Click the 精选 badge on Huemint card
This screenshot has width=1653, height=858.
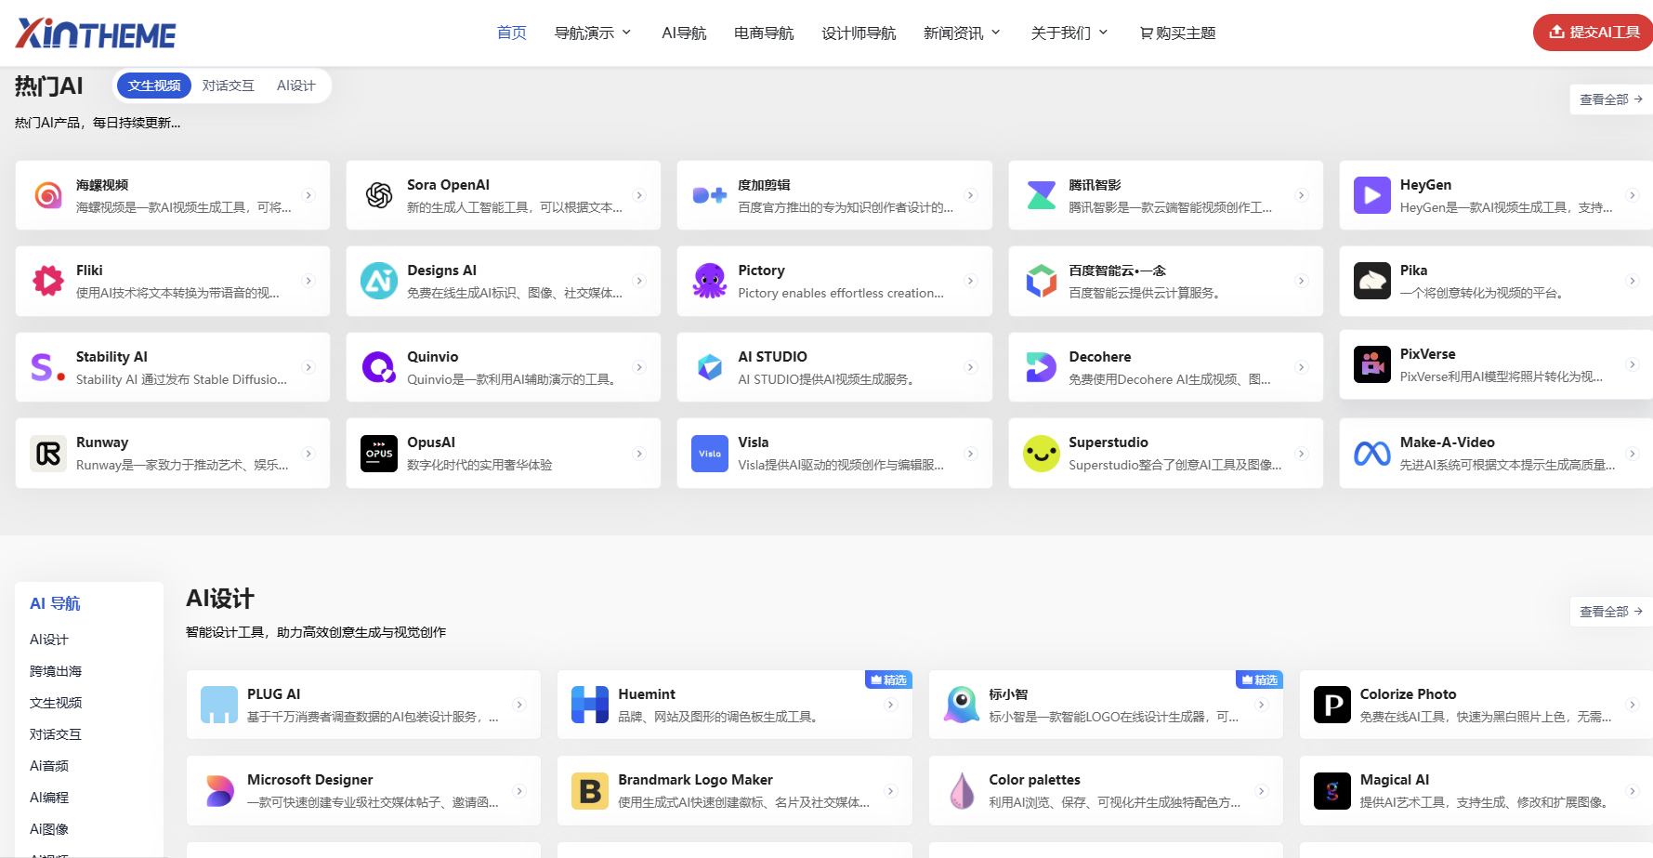[x=888, y=680]
